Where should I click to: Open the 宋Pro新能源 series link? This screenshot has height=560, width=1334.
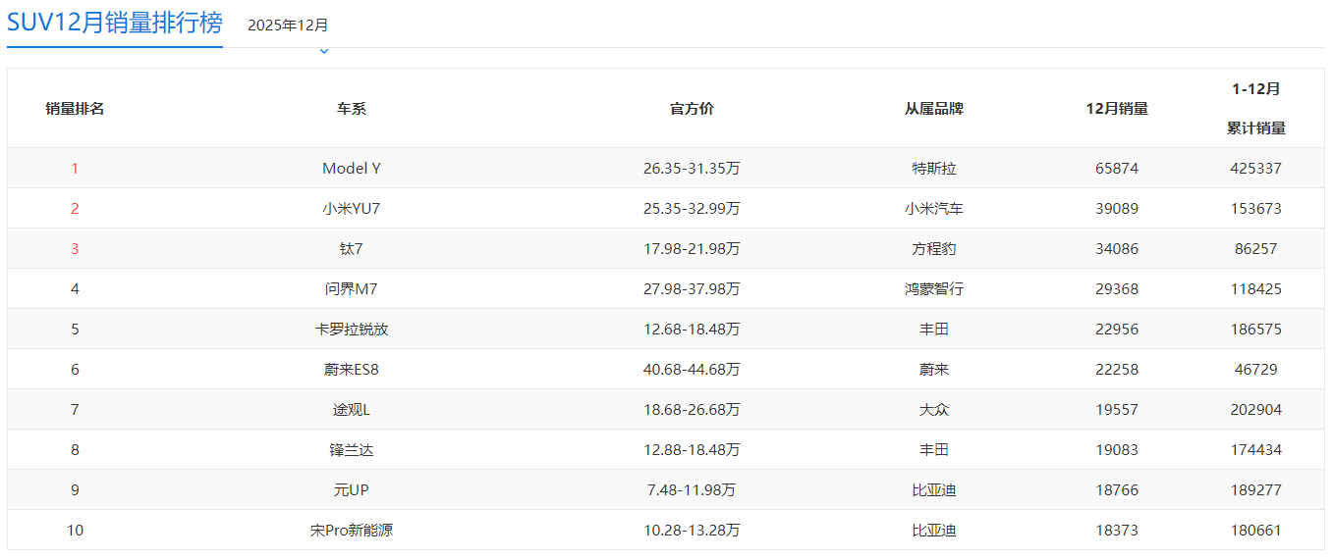tap(352, 531)
